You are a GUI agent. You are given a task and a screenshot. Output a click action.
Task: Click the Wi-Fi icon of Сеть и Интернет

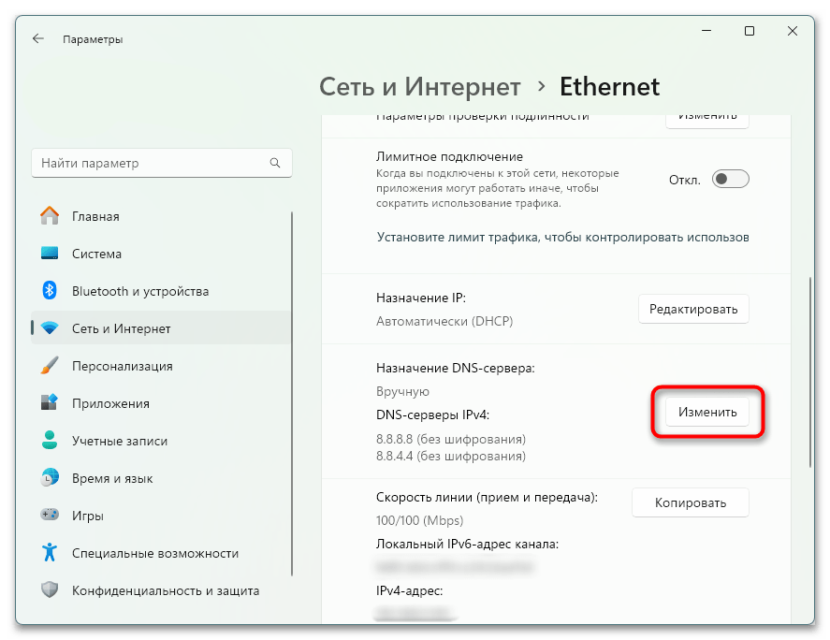50,328
